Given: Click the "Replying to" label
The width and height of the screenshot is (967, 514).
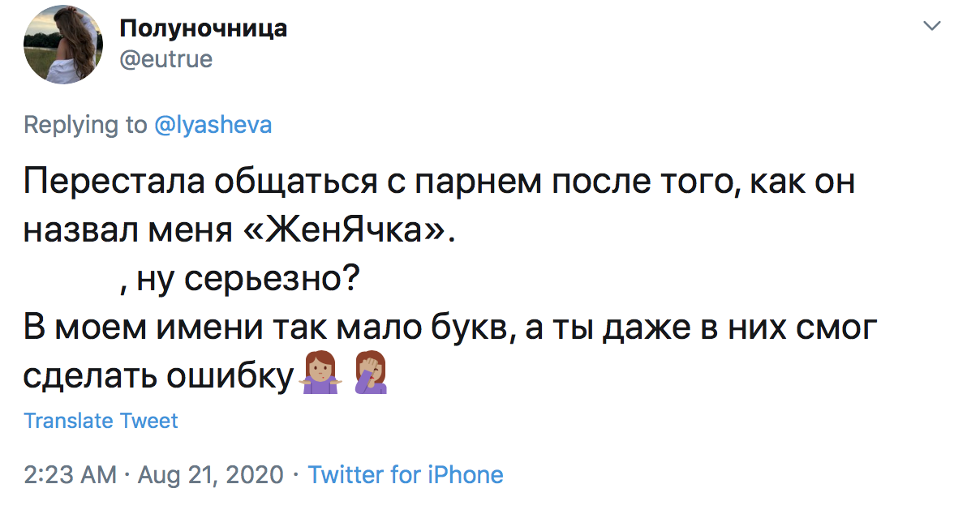Looking at the screenshot, I should pyautogui.click(x=86, y=125).
